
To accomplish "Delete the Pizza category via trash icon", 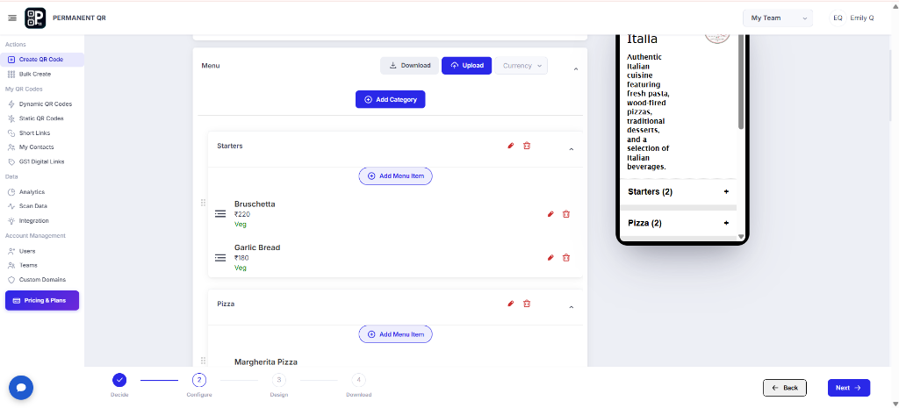I will (527, 304).
